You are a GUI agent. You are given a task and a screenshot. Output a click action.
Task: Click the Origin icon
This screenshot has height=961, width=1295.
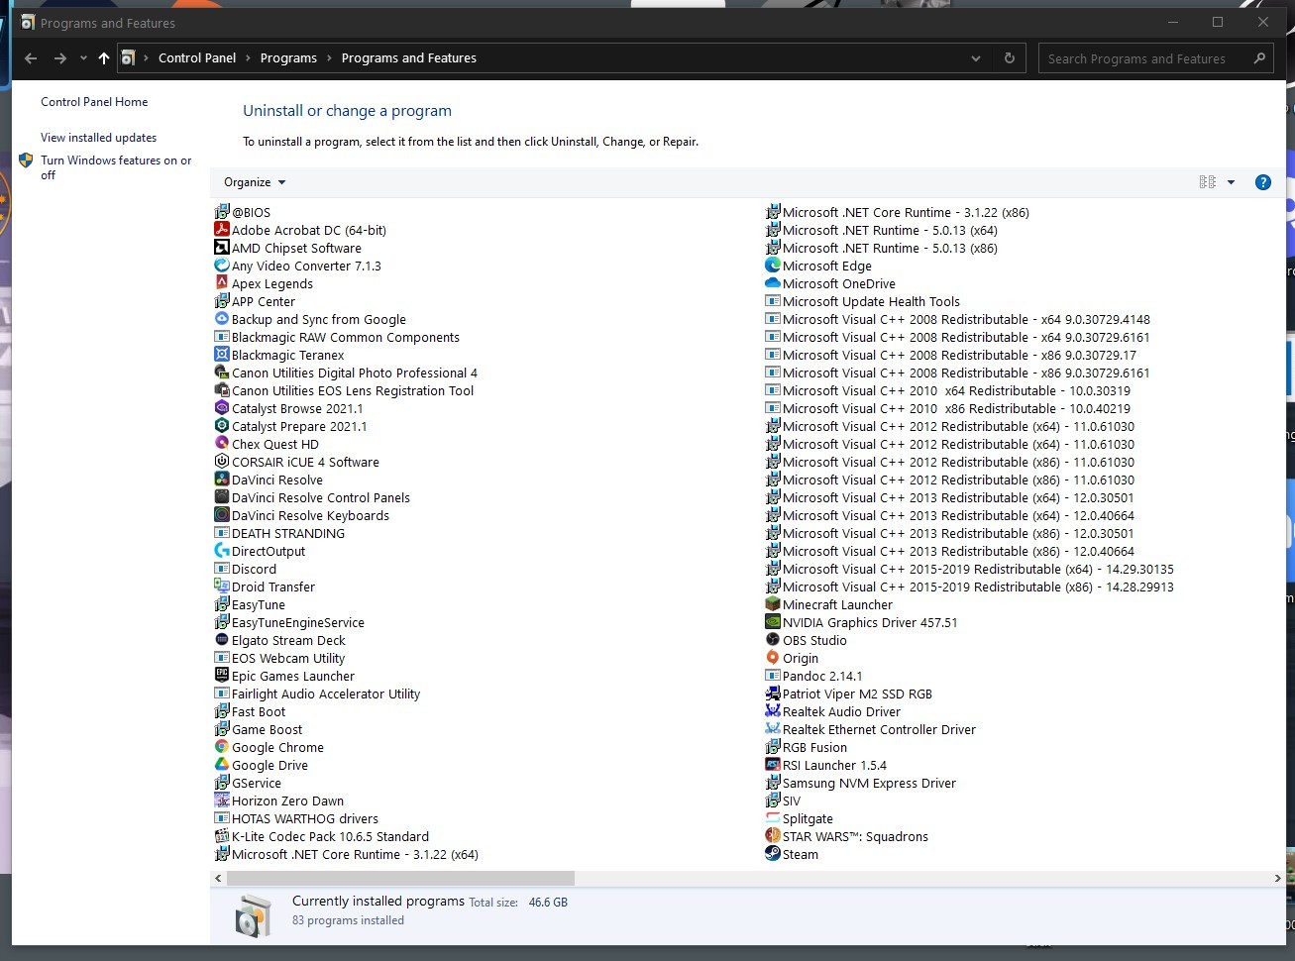[773, 658]
